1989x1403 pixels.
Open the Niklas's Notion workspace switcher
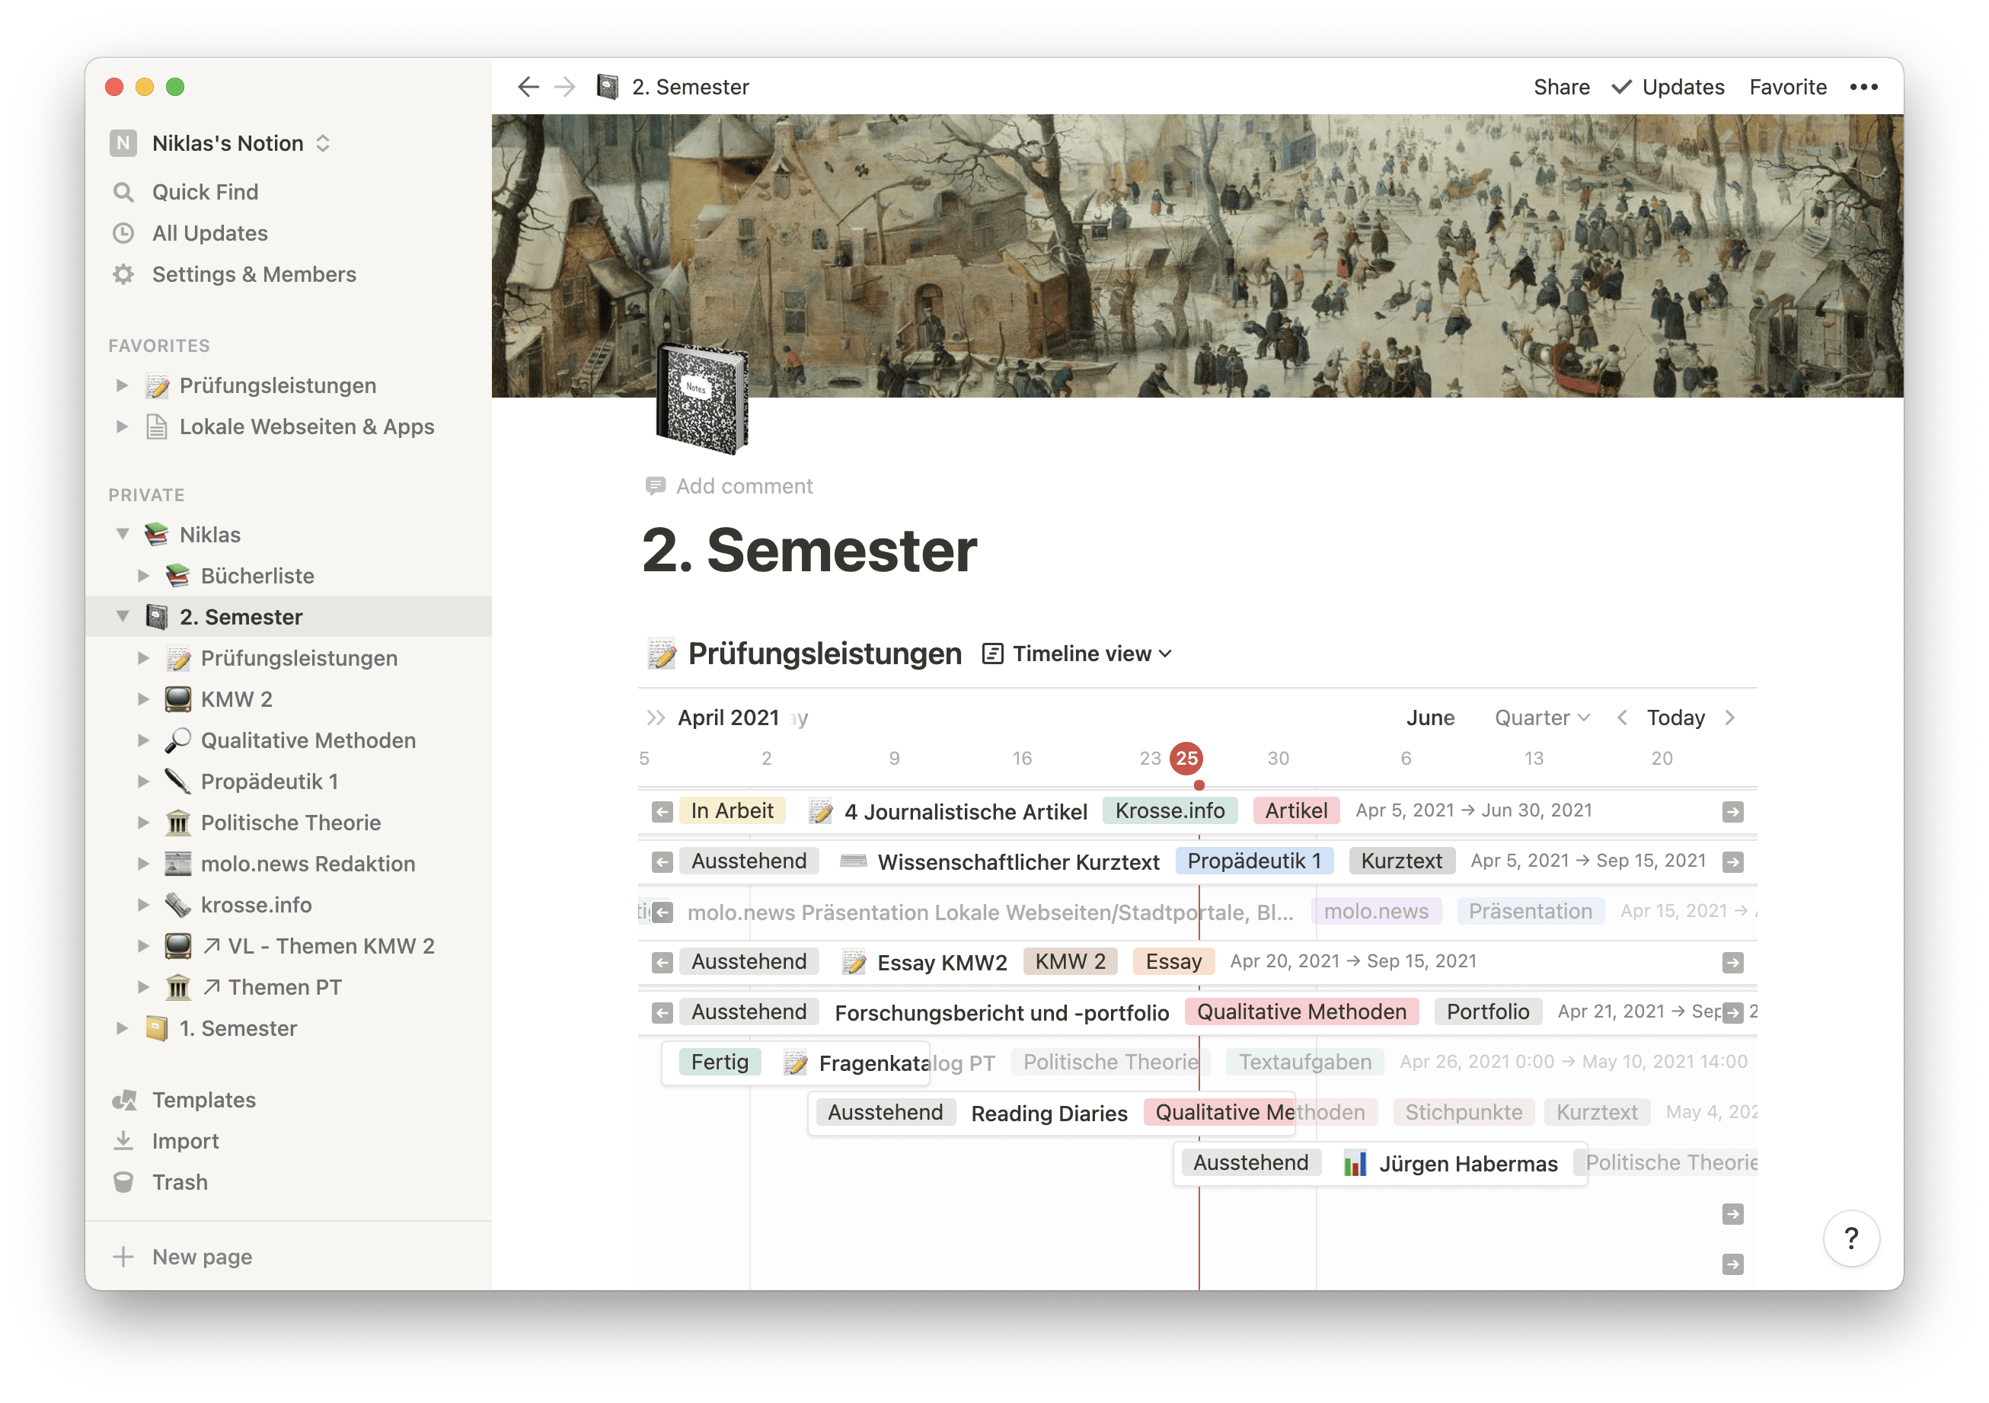[227, 143]
